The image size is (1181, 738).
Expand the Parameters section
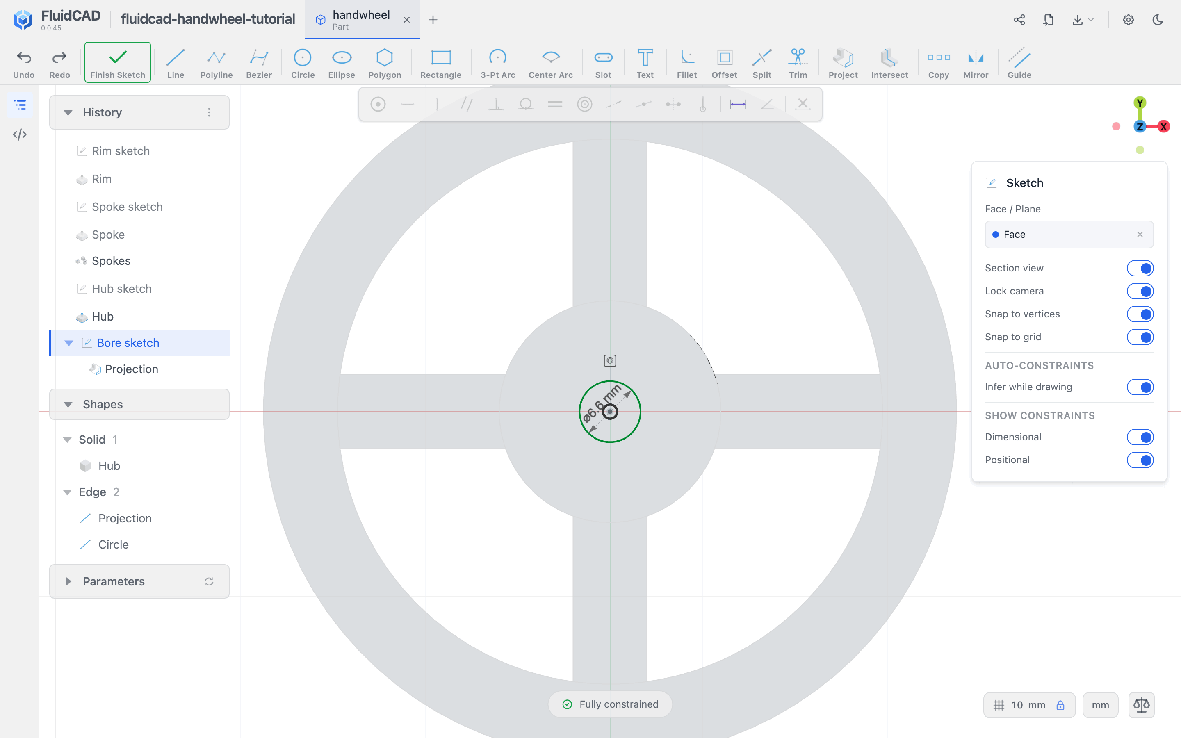pos(68,581)
